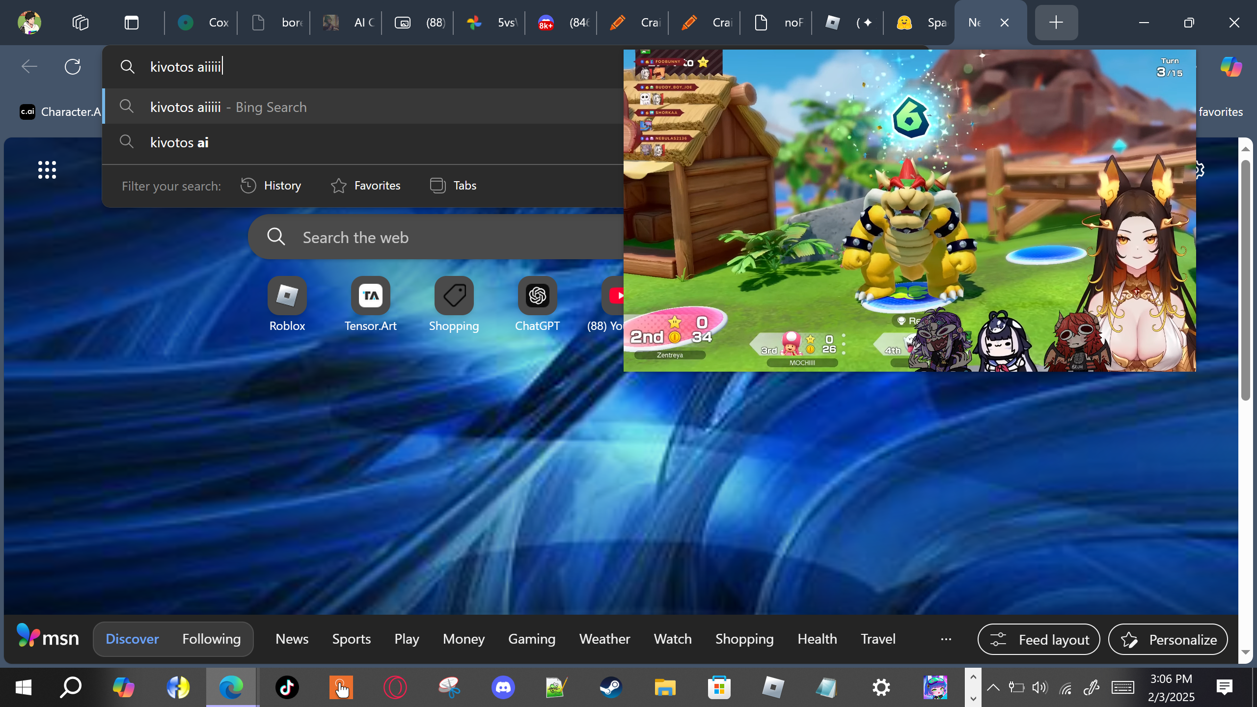Screen dimensions: 1257x707
Task: Open the Windows Start menu
Action: point(24,687)
